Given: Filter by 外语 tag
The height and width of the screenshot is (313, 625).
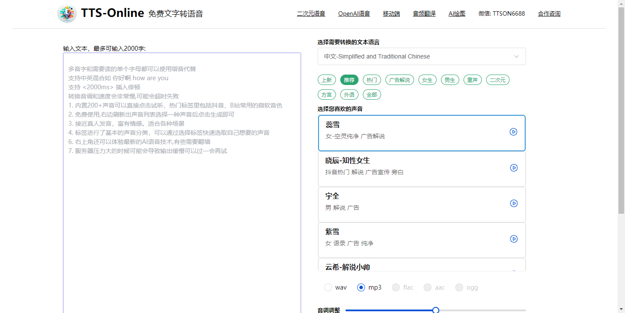Looking at the screenshot, I should tap(349, 95).
